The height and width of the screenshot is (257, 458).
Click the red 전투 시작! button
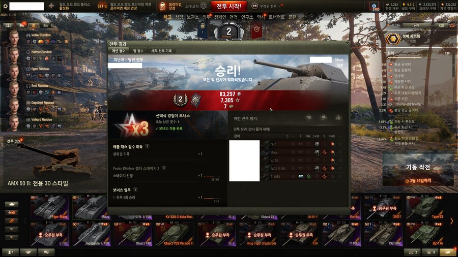(x=228, y=6)
